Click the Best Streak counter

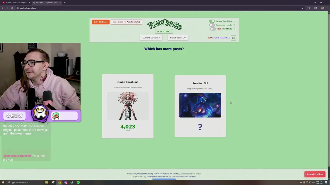[178, 38]
